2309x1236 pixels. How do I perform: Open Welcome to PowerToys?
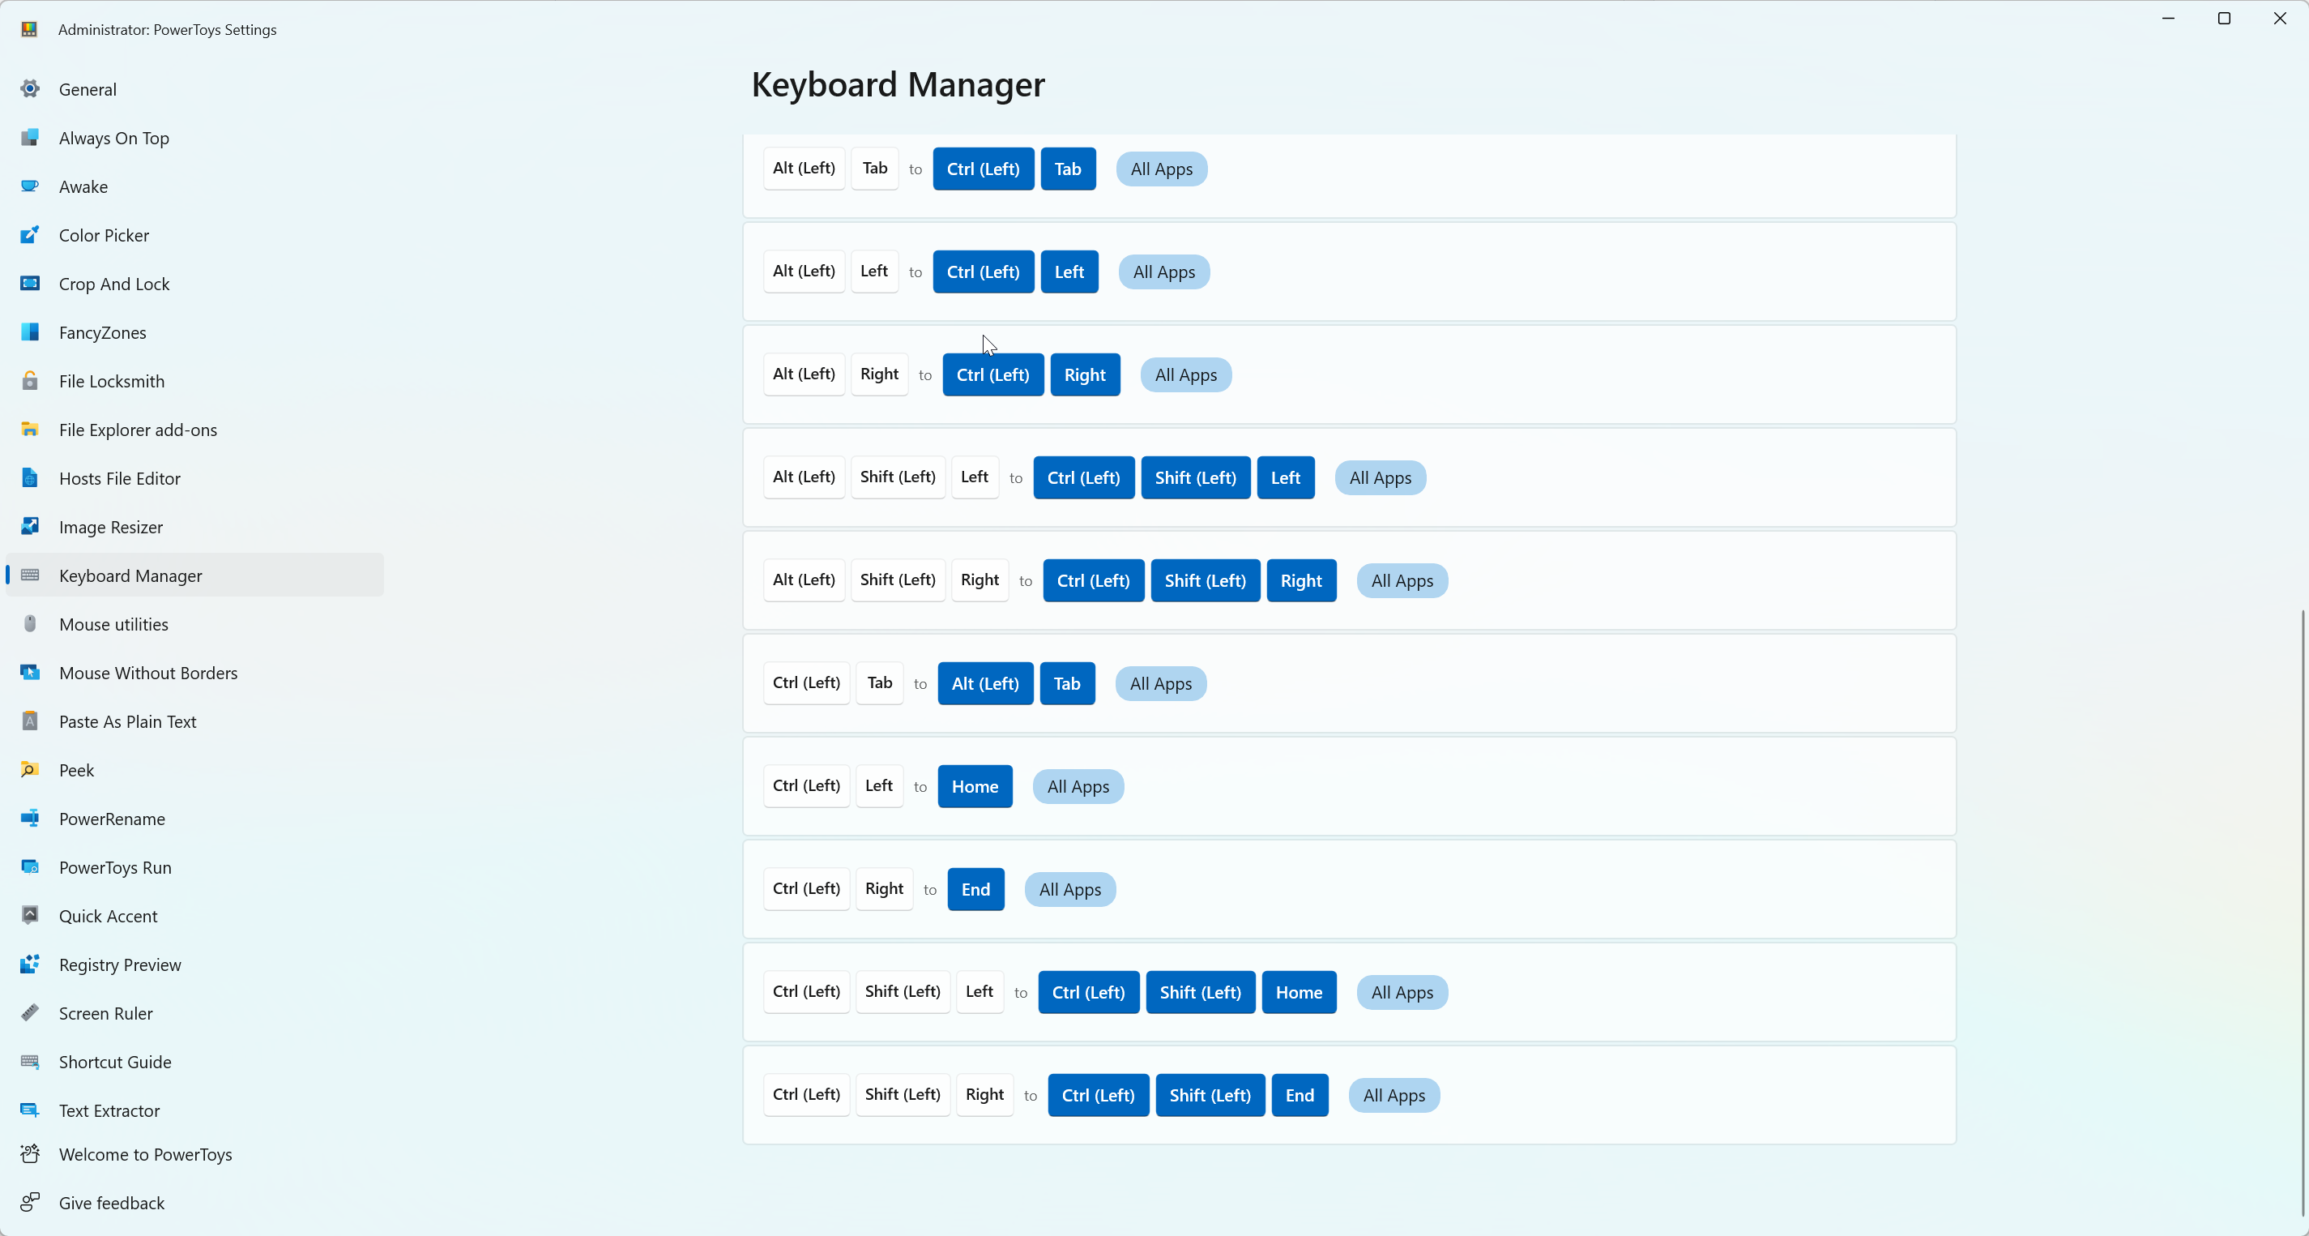coord(145,1154)
